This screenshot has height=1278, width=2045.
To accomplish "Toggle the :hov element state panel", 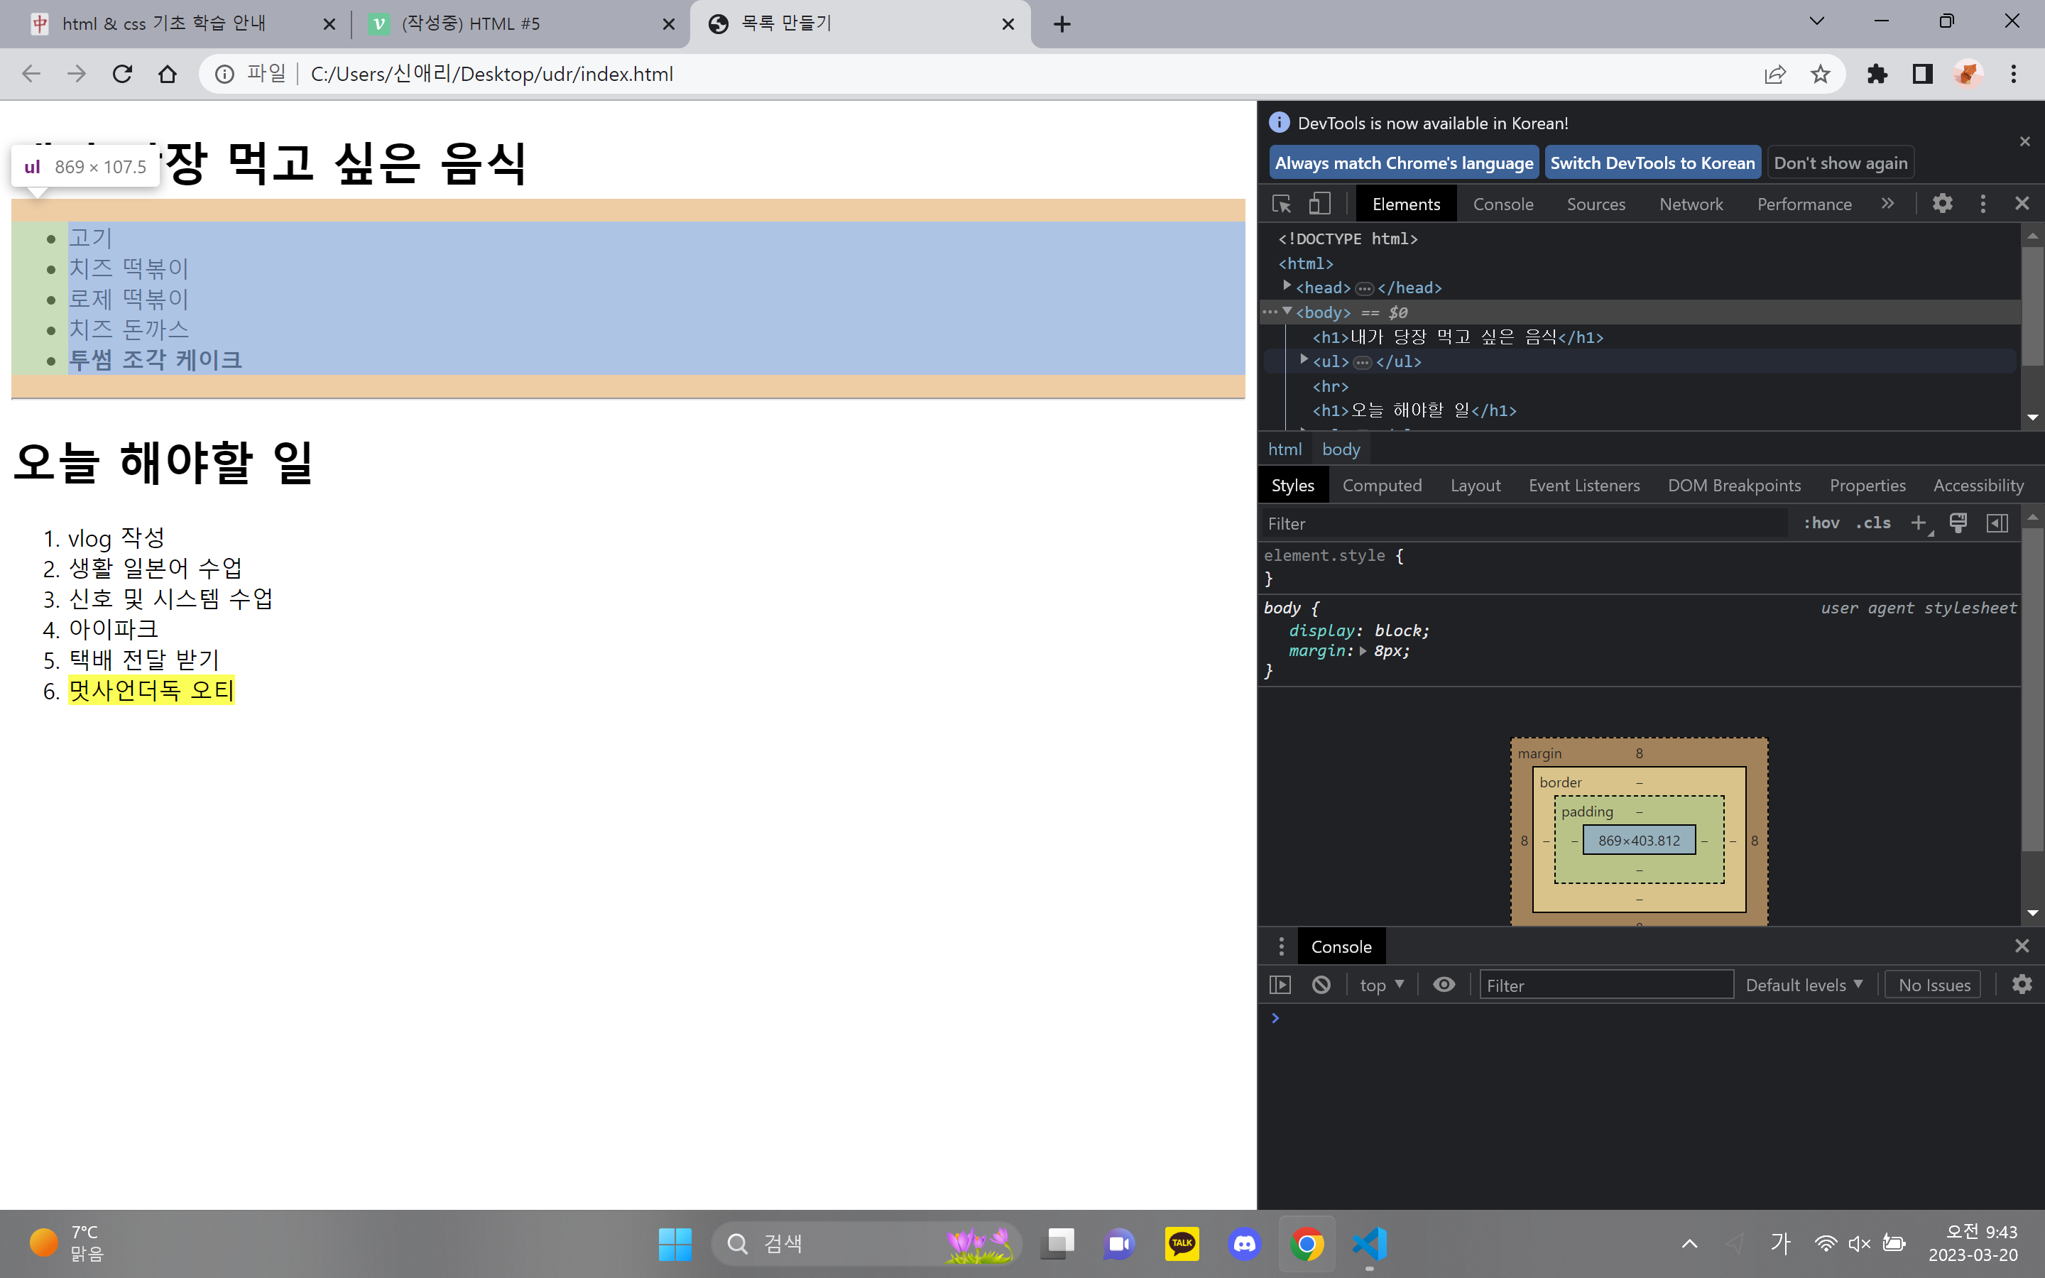I will click(x=1821, y=523).
